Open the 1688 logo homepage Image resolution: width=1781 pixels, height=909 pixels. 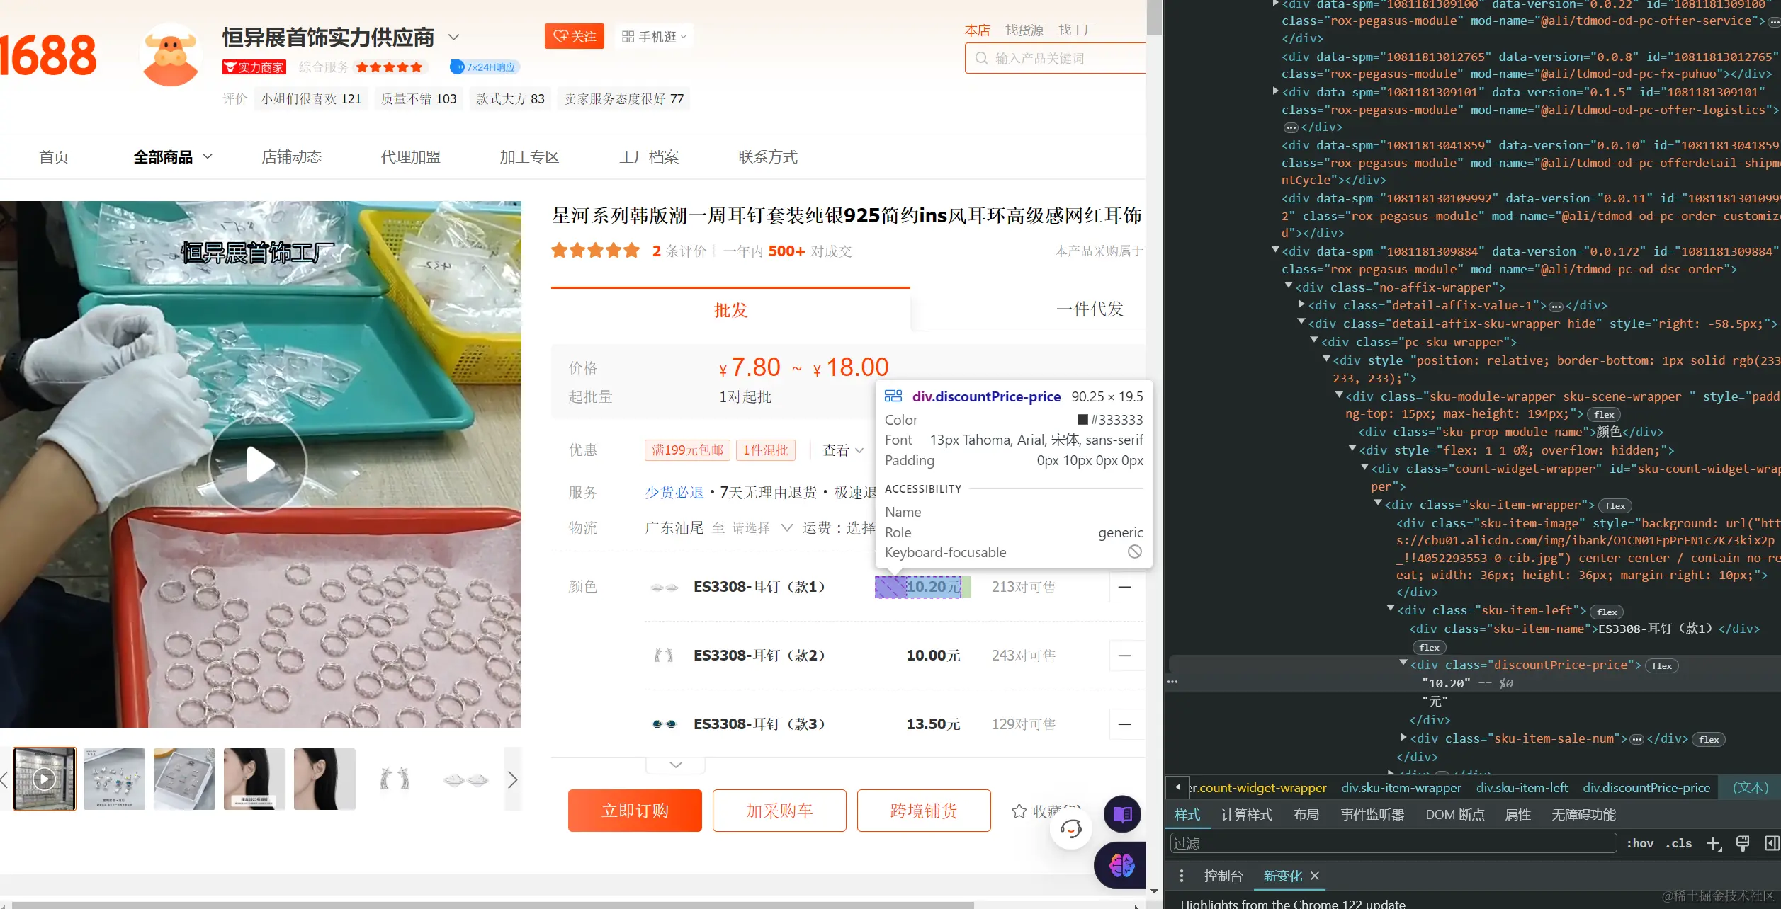click(x=47, y=55)
